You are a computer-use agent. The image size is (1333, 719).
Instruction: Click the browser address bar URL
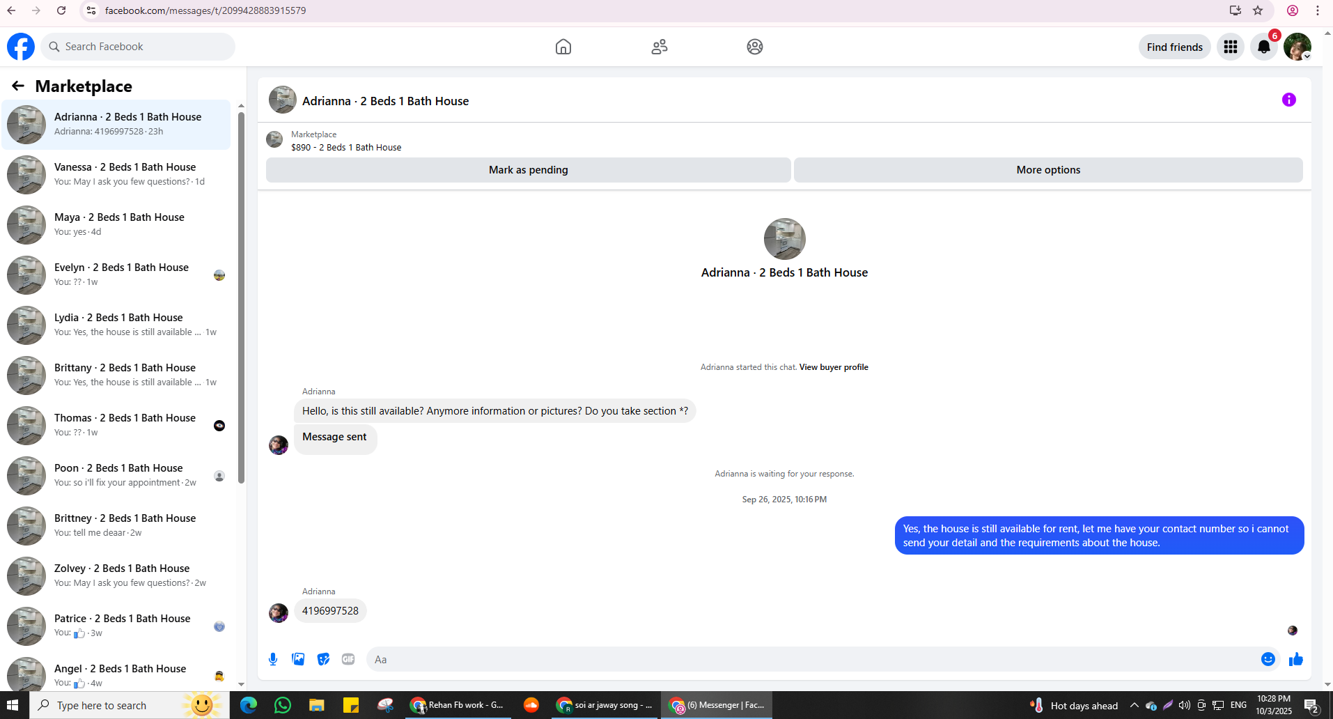[x=205, y=10]
